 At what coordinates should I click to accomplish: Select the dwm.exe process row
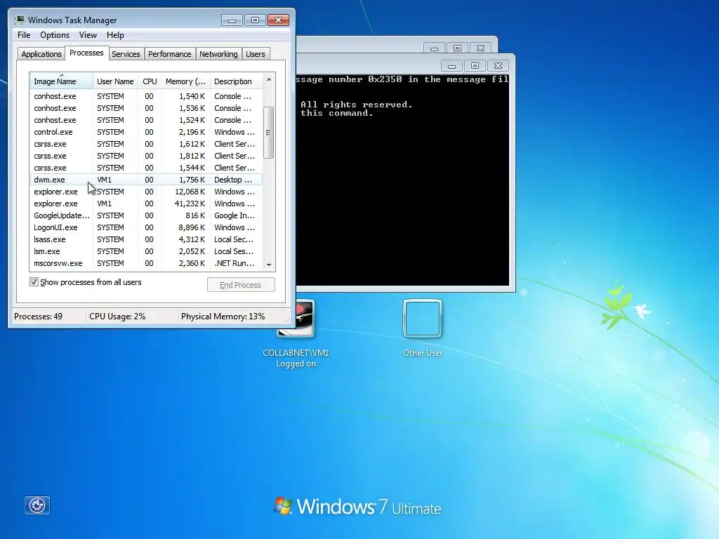click(146, 180)
